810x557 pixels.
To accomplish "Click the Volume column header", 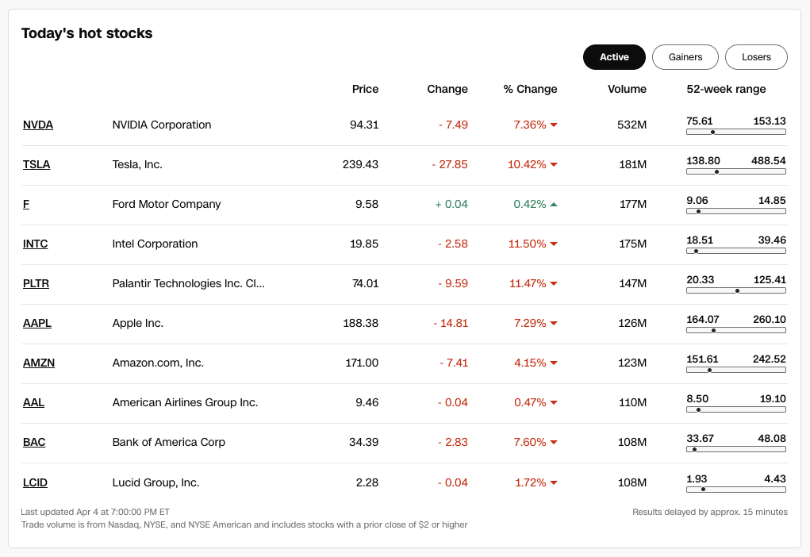I will 627,89.
